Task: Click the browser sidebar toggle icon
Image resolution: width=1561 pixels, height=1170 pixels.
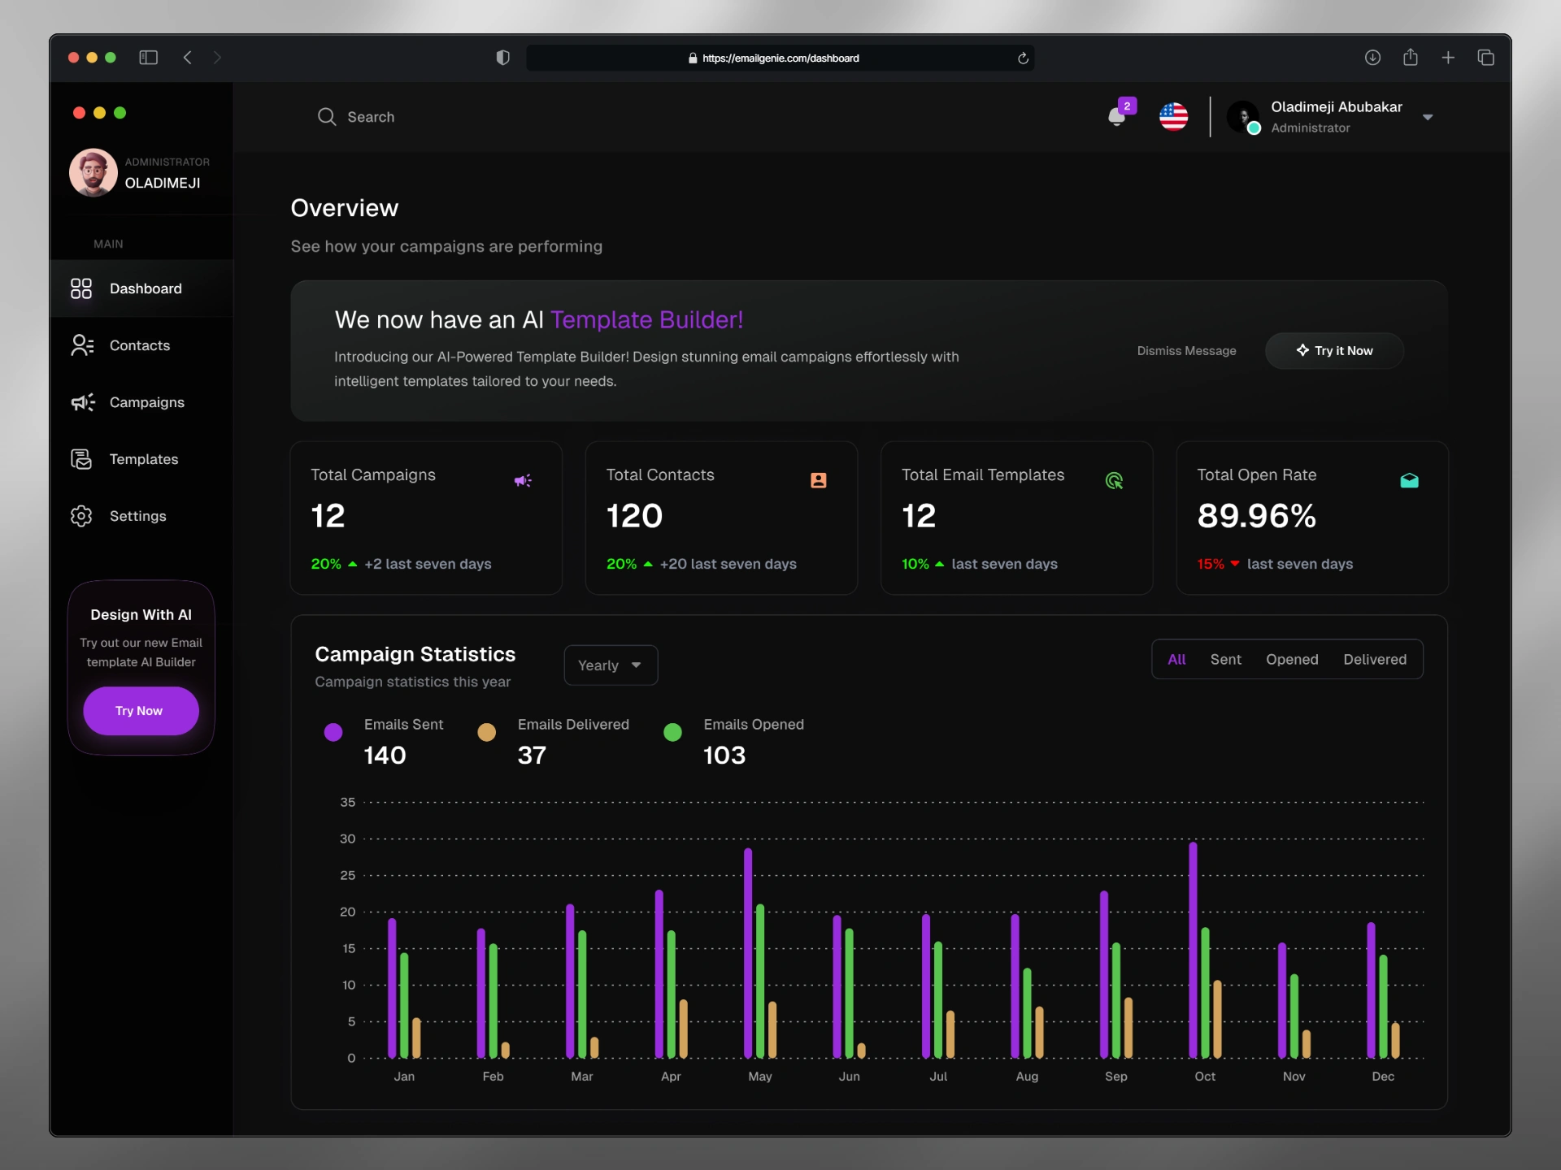Action: click(148, 58)
